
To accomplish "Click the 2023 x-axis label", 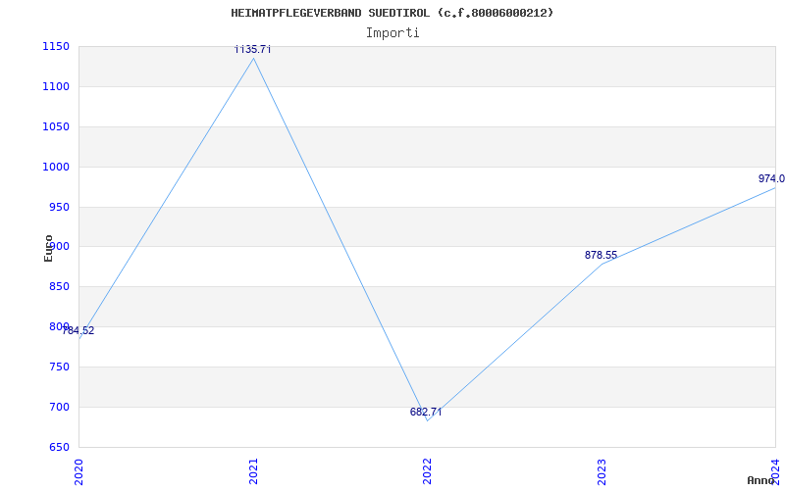I will [x=602, y=470].
